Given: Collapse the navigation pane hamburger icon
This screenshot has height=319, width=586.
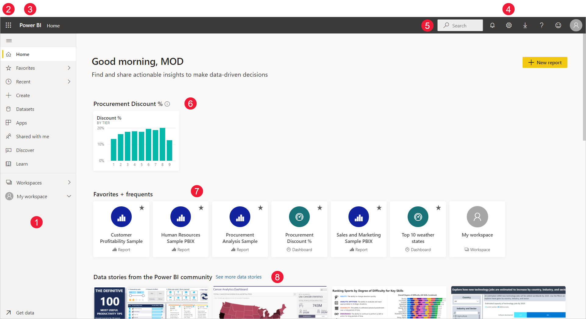Looking at the screenshot, I should pos(9,41).
